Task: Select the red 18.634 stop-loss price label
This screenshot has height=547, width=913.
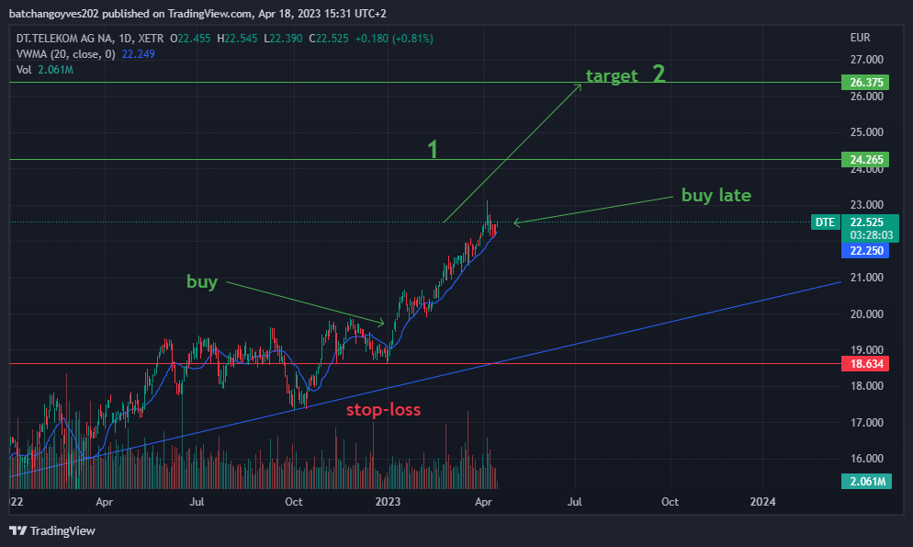Action: click(x=865, y=363)
